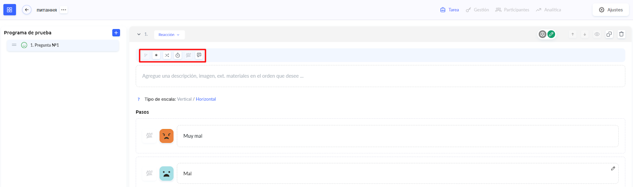Toggle the required asterisk option
Screen dimensions: 633x187
click(x=156, y=55)
